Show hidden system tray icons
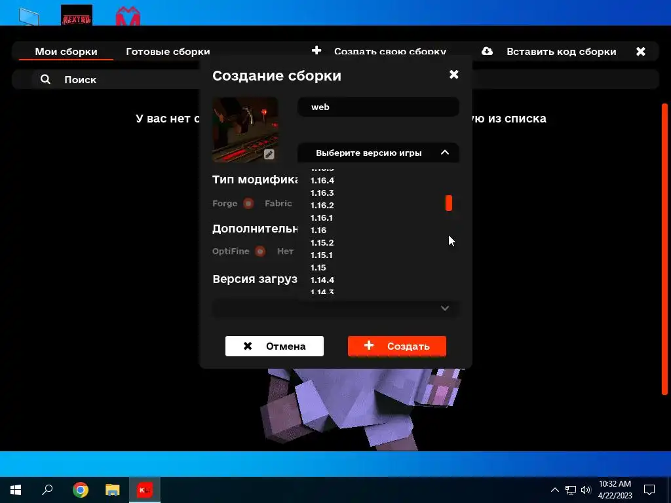Viewport: 671px width, 503px height. (554, 490)
